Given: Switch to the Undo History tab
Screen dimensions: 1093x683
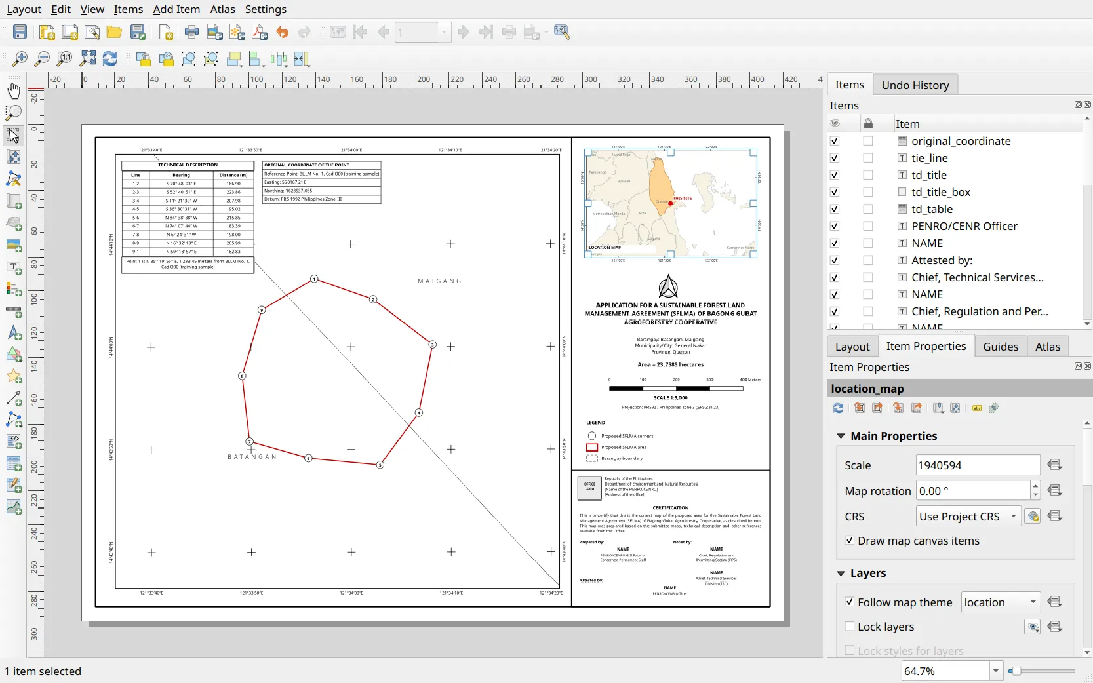Looking at the screenshot, I should tap(915, 85).
